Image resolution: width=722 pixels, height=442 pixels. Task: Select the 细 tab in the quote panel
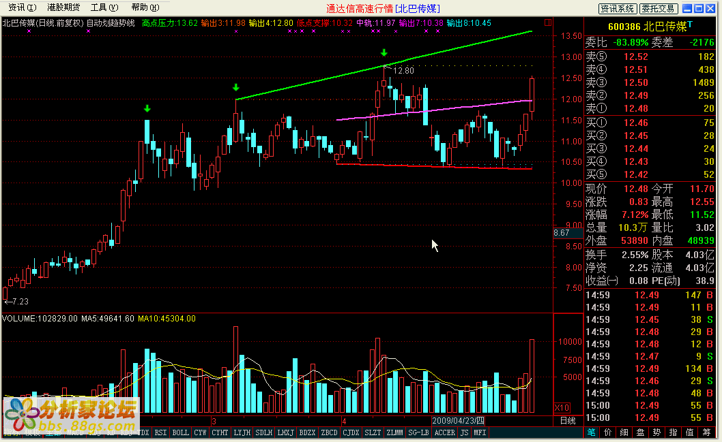[x=624, y=432]
